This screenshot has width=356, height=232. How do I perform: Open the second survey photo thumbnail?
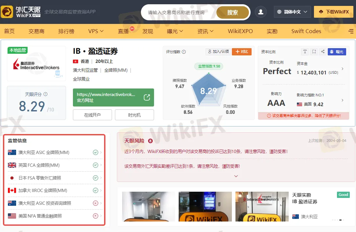(205, 206)
